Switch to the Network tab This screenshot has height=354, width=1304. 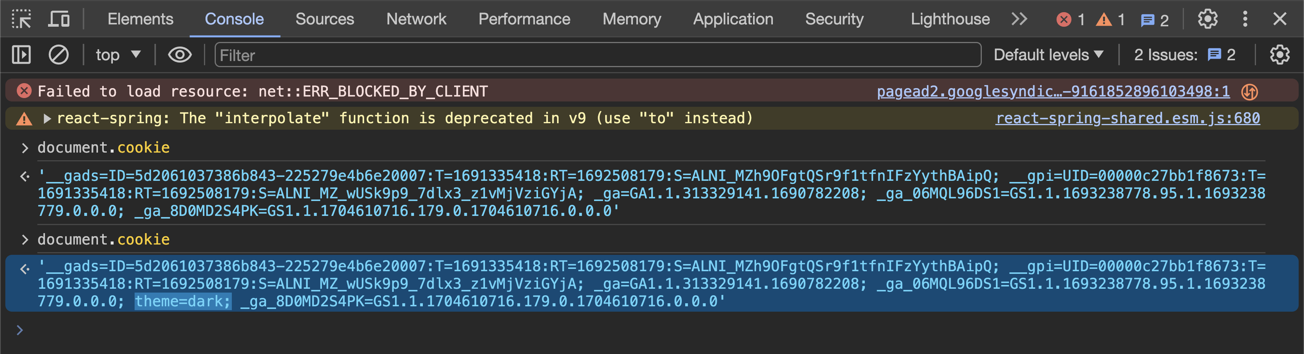point(416,19)
